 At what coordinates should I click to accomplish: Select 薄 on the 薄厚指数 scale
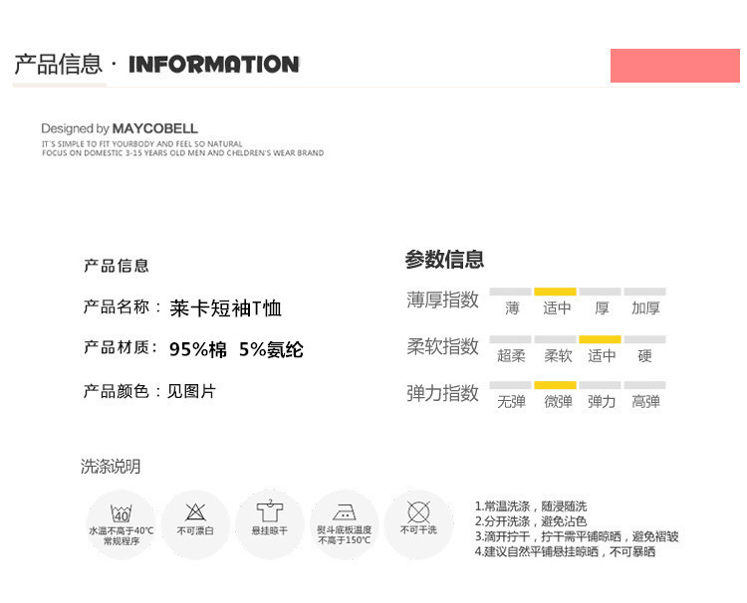pos(512,307)
